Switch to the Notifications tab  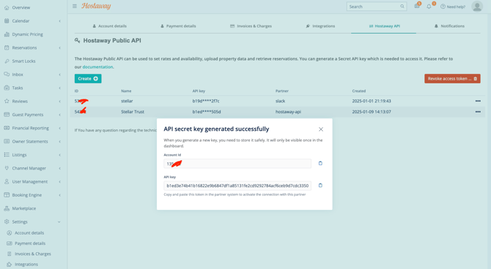449,26
